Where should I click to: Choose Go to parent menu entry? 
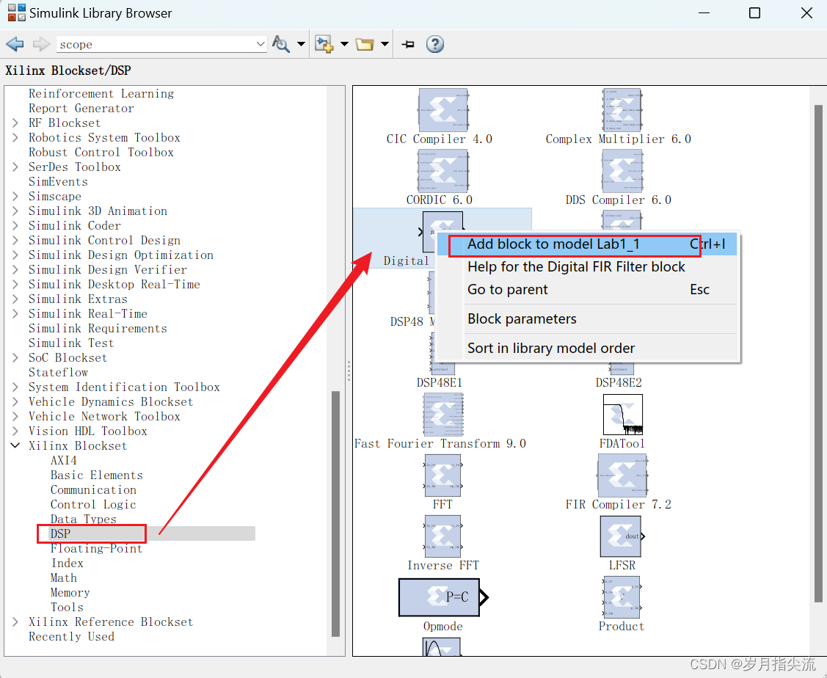click(x=588, y=289)
